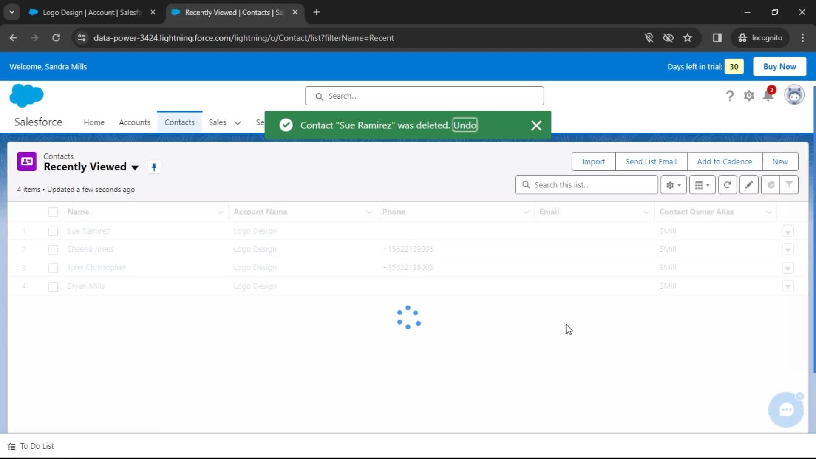Tick the select-all checkbox in header

[x=53, y=212]
